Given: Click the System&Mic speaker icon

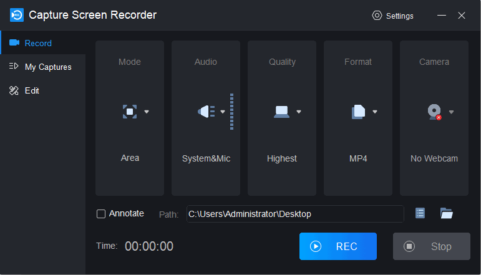Looking at the screenshot, I should pyautogui.click(x=206, y=112).
